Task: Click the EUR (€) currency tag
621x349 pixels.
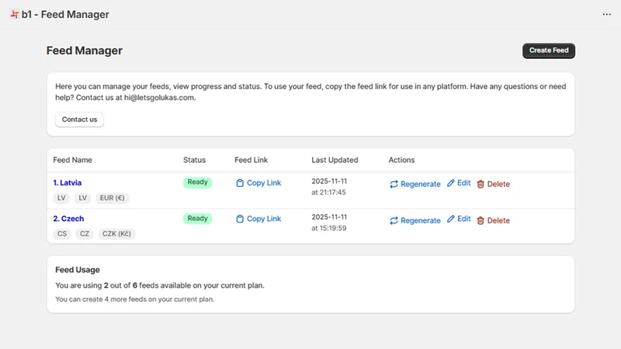Action: (112, 198)
